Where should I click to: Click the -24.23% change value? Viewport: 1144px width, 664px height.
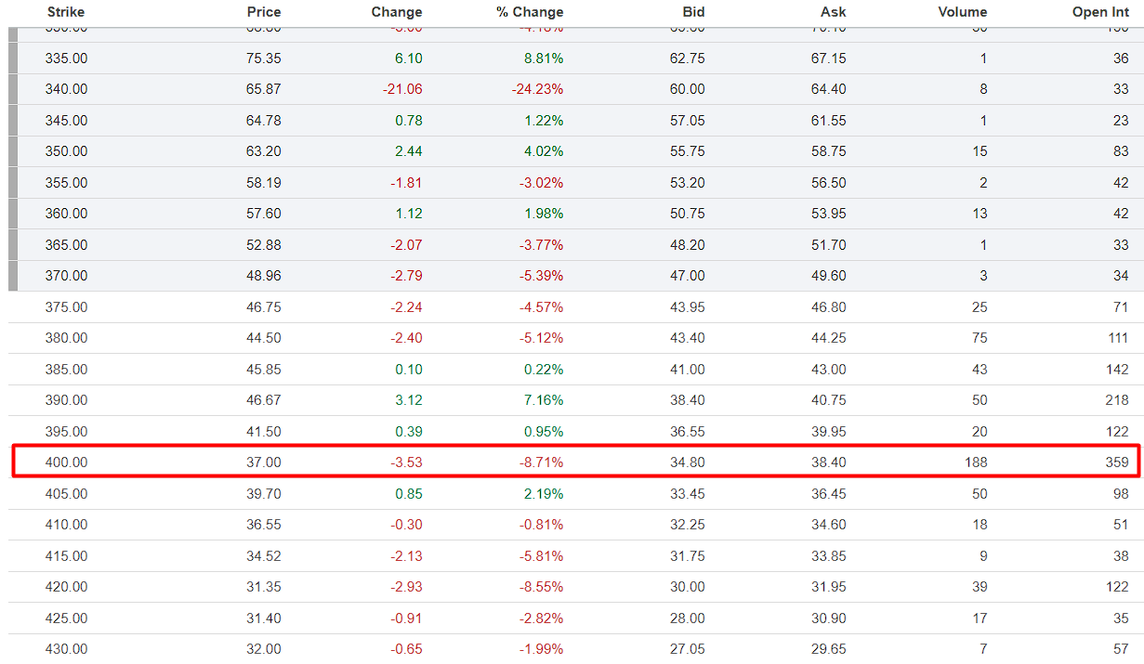[x=537, y=89]
